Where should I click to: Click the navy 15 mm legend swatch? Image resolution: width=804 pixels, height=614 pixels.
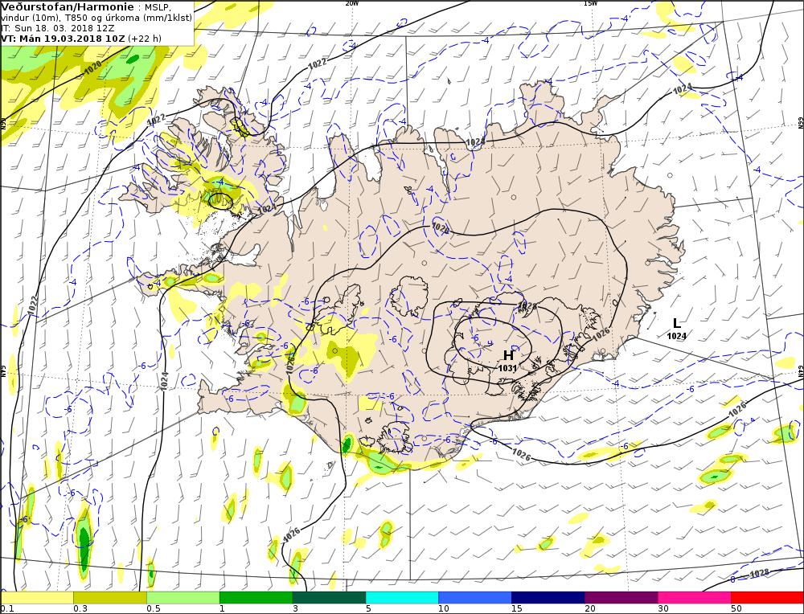point(548,598)
